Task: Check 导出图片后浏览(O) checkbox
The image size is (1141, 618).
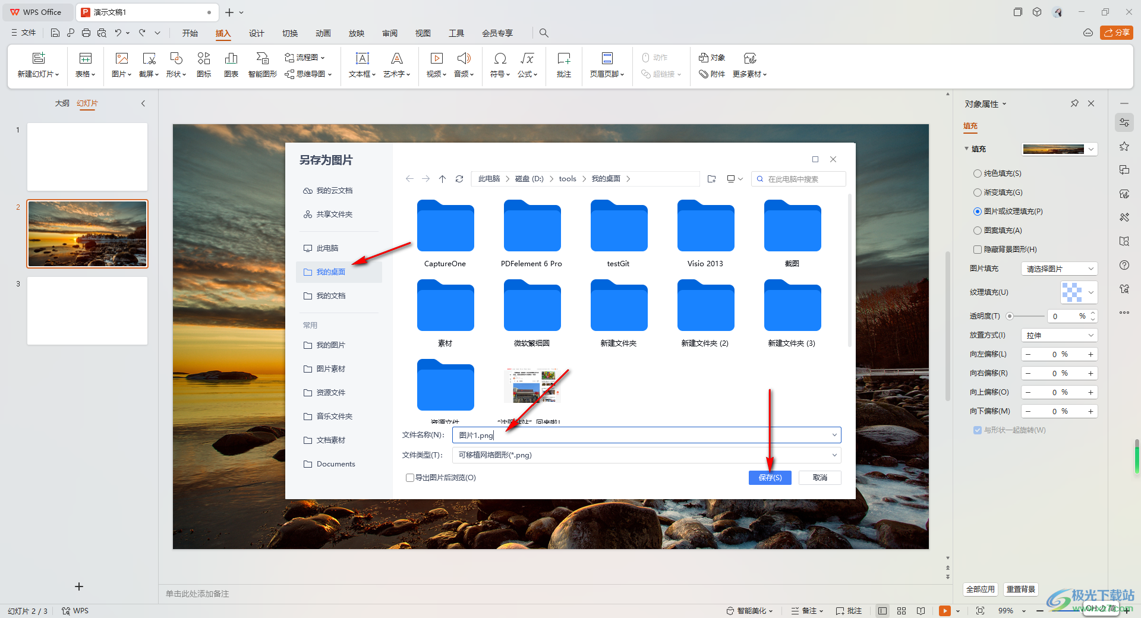Action: [409, 478]
